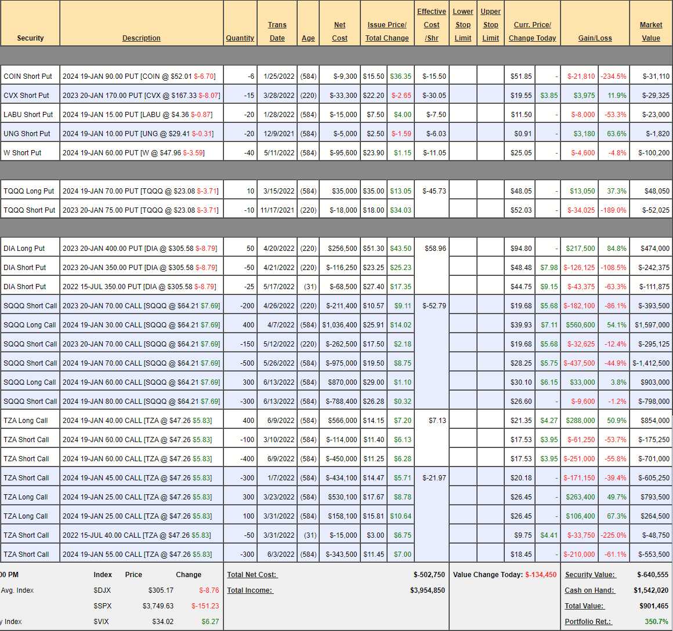Screen dimensions: 673x631
Task: Click the Security Value label
Action: point(589,575)
